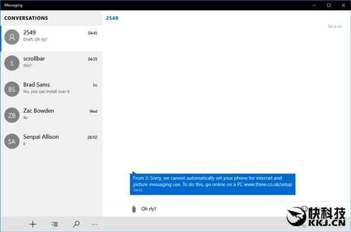The height and width of the screenshot is (232, 351).
Task: Open the Zac Bowden conversation
Action: [x=51, y=117]
